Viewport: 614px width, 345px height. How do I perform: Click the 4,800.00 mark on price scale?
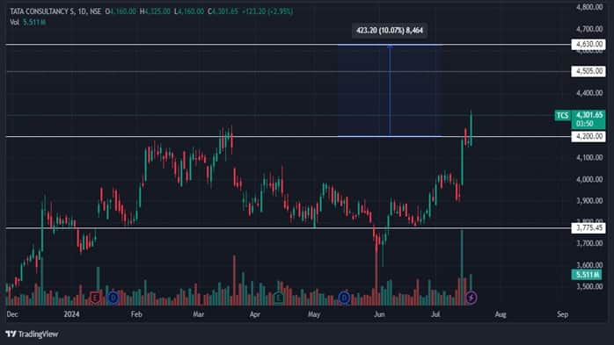589,7
